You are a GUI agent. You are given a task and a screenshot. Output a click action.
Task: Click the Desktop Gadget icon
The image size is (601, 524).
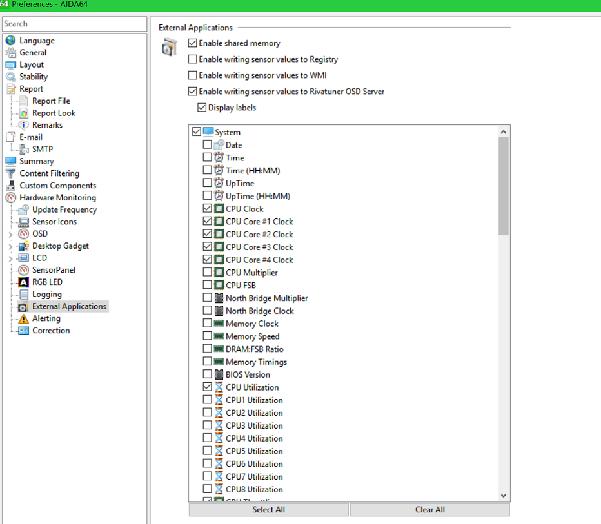(24, 246)
